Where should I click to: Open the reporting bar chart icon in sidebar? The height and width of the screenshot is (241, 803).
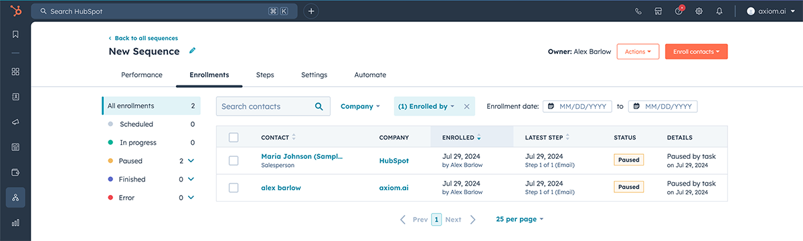click(x=15, y=223)
